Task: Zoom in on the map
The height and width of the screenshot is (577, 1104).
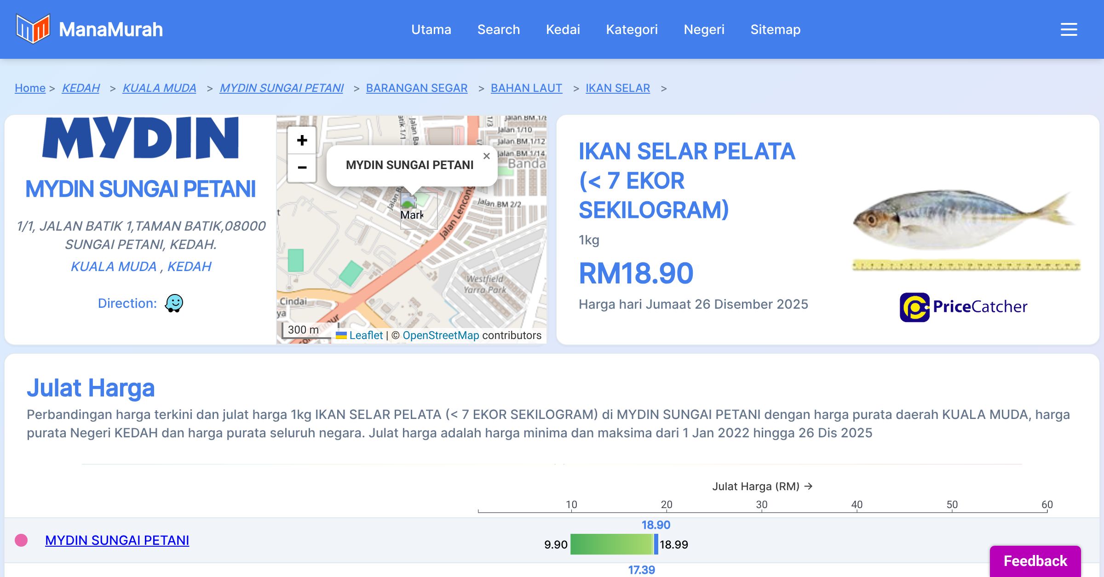Action: pyautogui.click(x=302, y=140)
